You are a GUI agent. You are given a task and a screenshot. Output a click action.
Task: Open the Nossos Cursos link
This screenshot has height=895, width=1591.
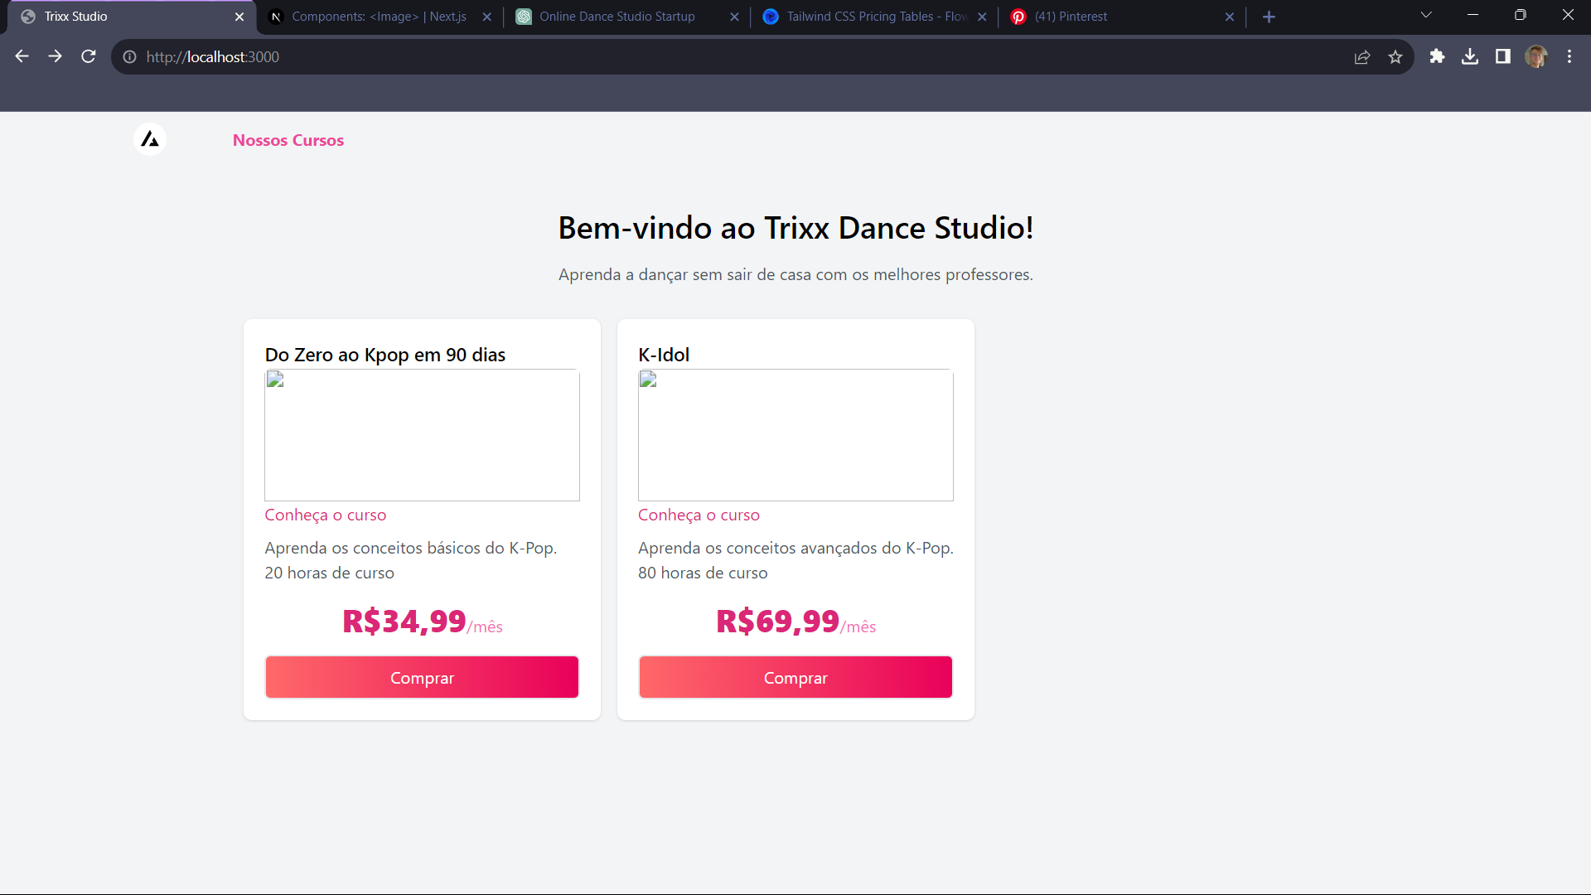tap(288, 140)
